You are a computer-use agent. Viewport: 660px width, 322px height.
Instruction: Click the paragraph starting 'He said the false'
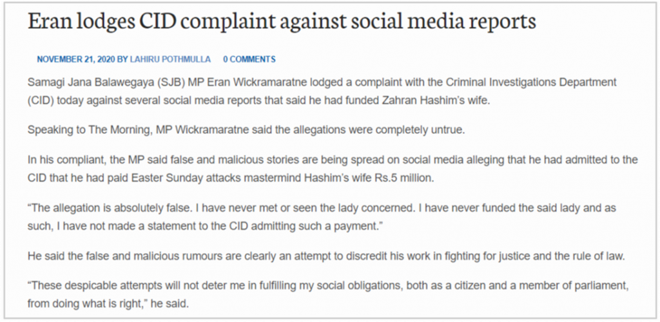click(326, 256)
